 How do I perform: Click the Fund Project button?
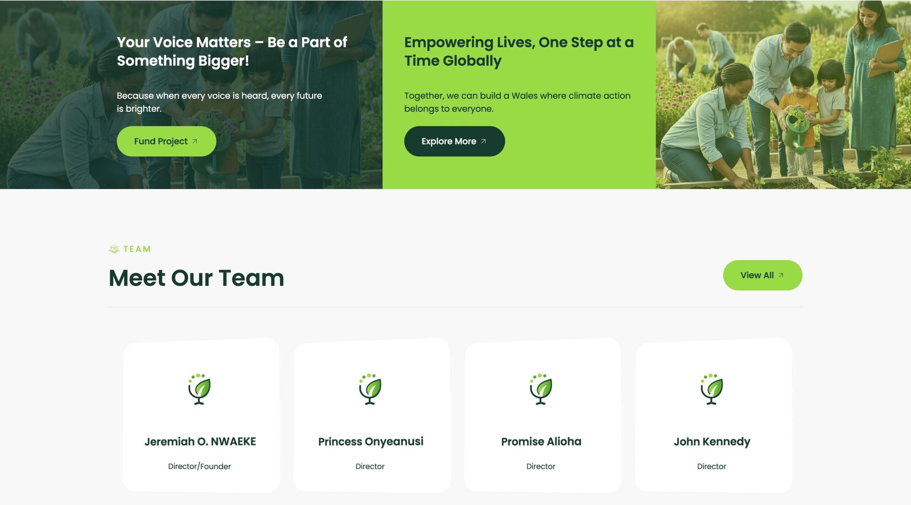point(166,141)
